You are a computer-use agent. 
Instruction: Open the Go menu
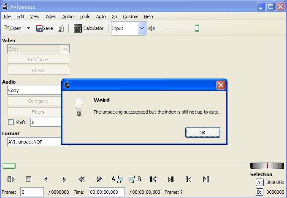(114, 16)
